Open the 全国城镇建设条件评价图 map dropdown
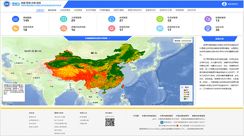Screen dimensions: 244x136 pos(98,38)
